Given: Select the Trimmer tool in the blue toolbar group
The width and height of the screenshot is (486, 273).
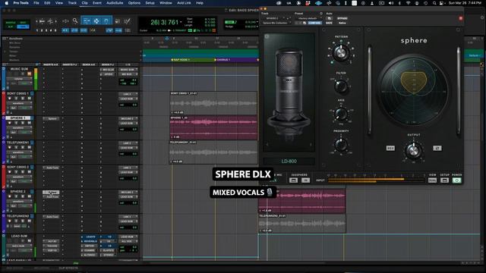Looking at the screenshot, I should pyautogui.click(x=87, y=21).
